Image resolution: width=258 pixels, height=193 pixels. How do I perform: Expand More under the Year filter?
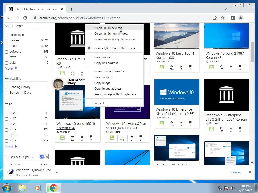[x=11, y=147]
